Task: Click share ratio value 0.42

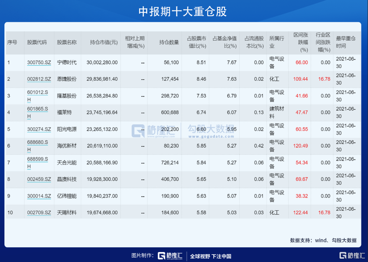Action: [x=259, y=146]
